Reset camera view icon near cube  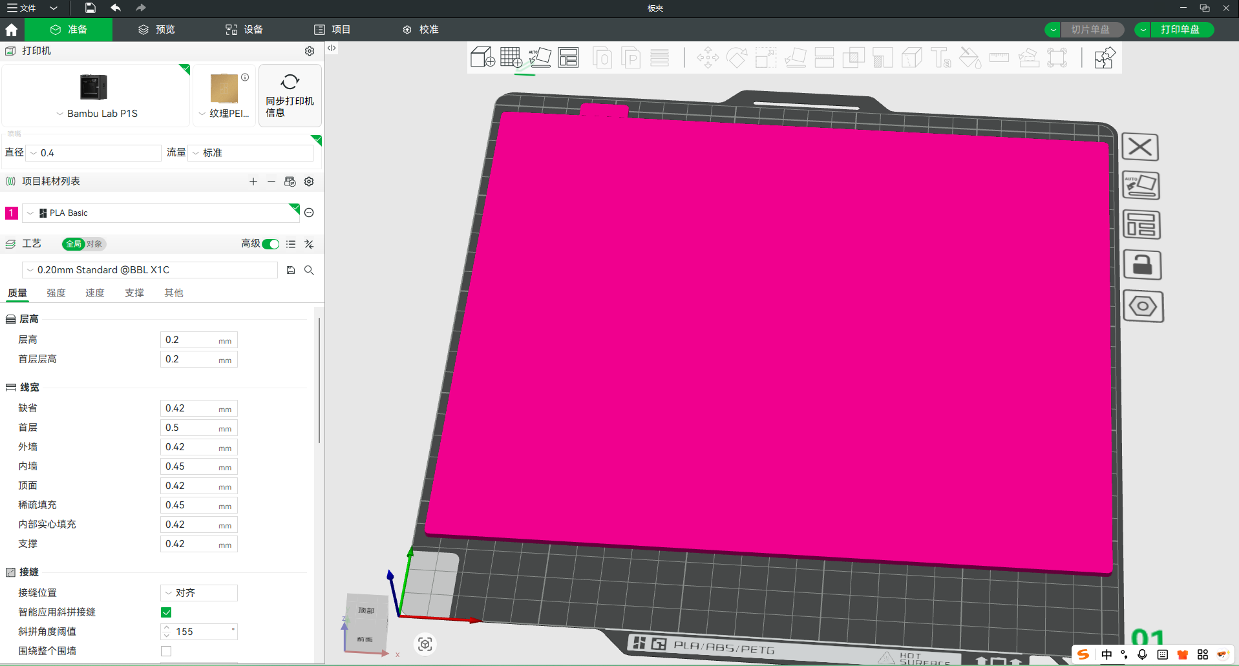[x=425, y=644]
